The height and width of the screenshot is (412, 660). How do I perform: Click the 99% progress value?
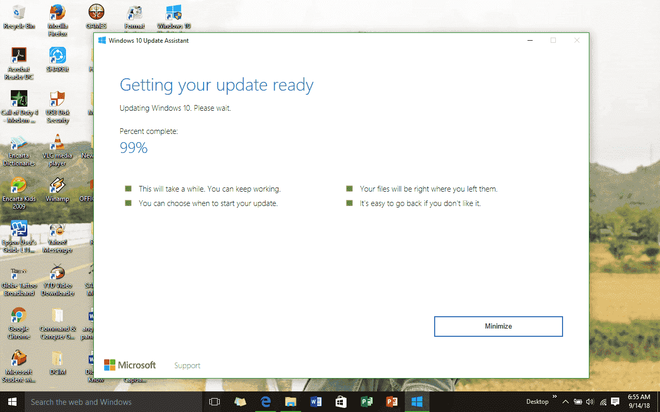[134, 148]
